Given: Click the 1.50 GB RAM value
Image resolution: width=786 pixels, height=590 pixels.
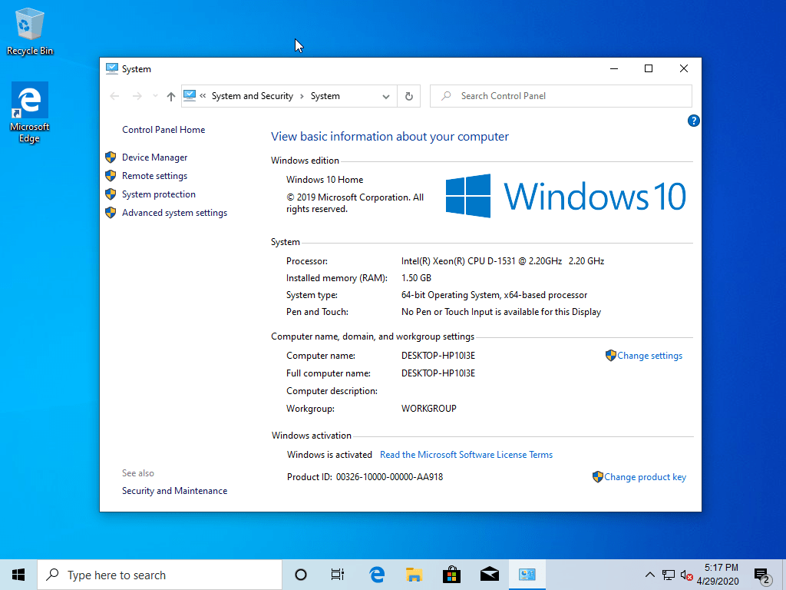Looking at the screenshot, I should coord(416,278).
